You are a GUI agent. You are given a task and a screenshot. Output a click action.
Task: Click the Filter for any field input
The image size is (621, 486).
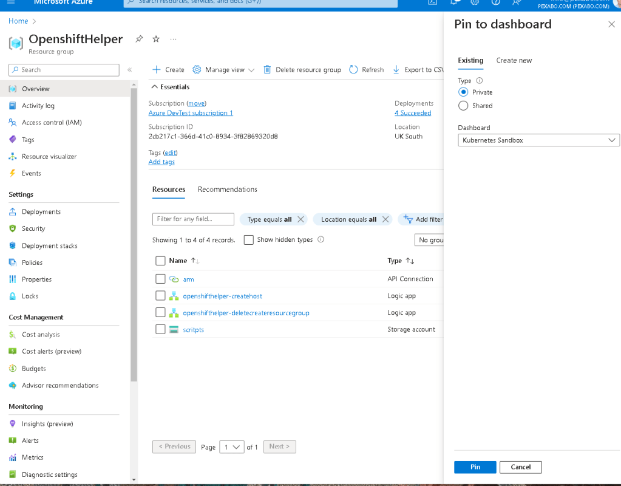pos(193,219)
